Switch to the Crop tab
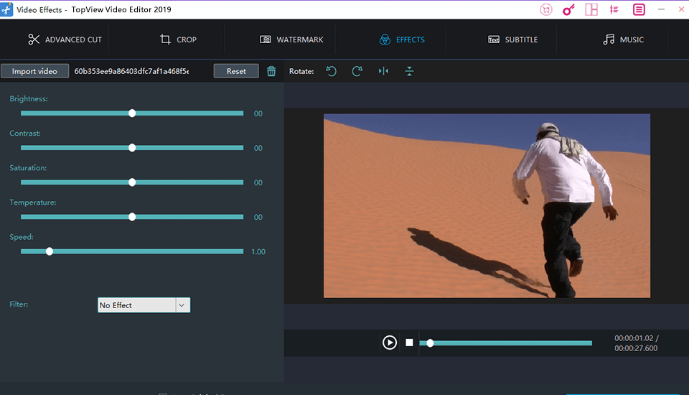The image size is (689, 395). 178,39
